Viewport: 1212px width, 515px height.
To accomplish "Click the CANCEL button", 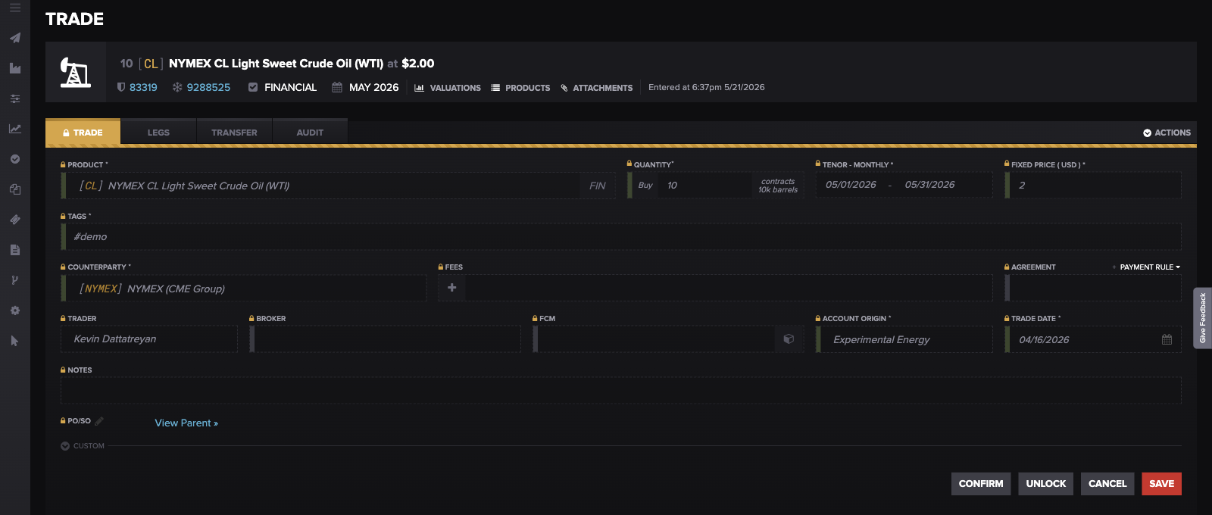I will pyautogui.click(x=1107, y=484).
